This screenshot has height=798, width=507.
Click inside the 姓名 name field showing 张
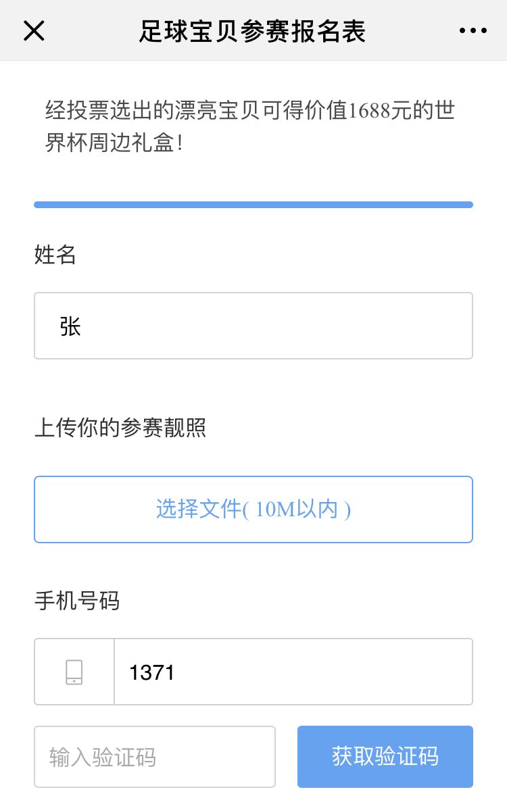click(253, 325)
